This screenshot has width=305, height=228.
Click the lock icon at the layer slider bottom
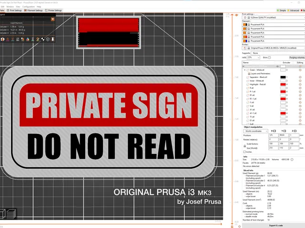[232, 226]
